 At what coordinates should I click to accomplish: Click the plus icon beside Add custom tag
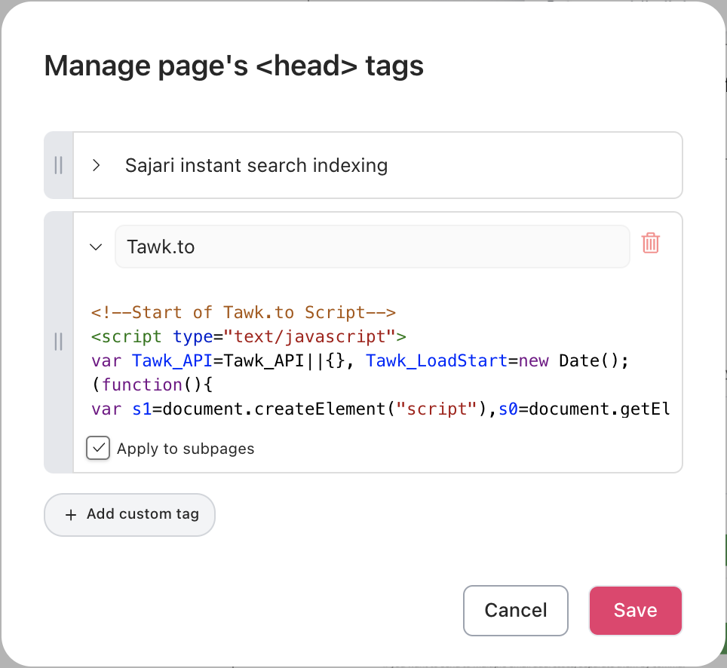[71, 515]
